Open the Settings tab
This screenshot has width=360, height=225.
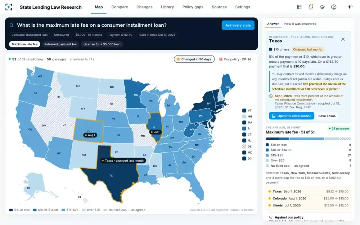click(242, 7)
